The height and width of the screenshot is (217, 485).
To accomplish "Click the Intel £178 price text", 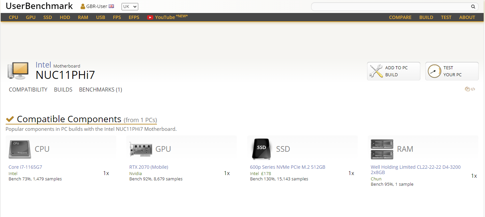I will (260, 173).
